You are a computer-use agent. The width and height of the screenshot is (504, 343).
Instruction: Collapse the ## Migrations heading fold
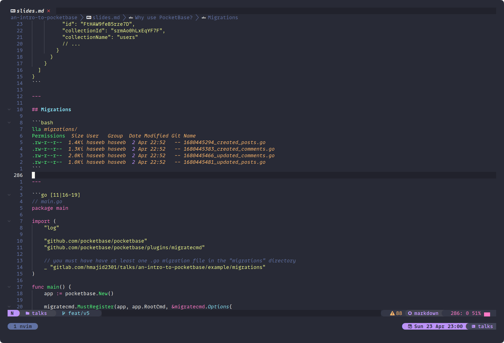pos(9,109)
